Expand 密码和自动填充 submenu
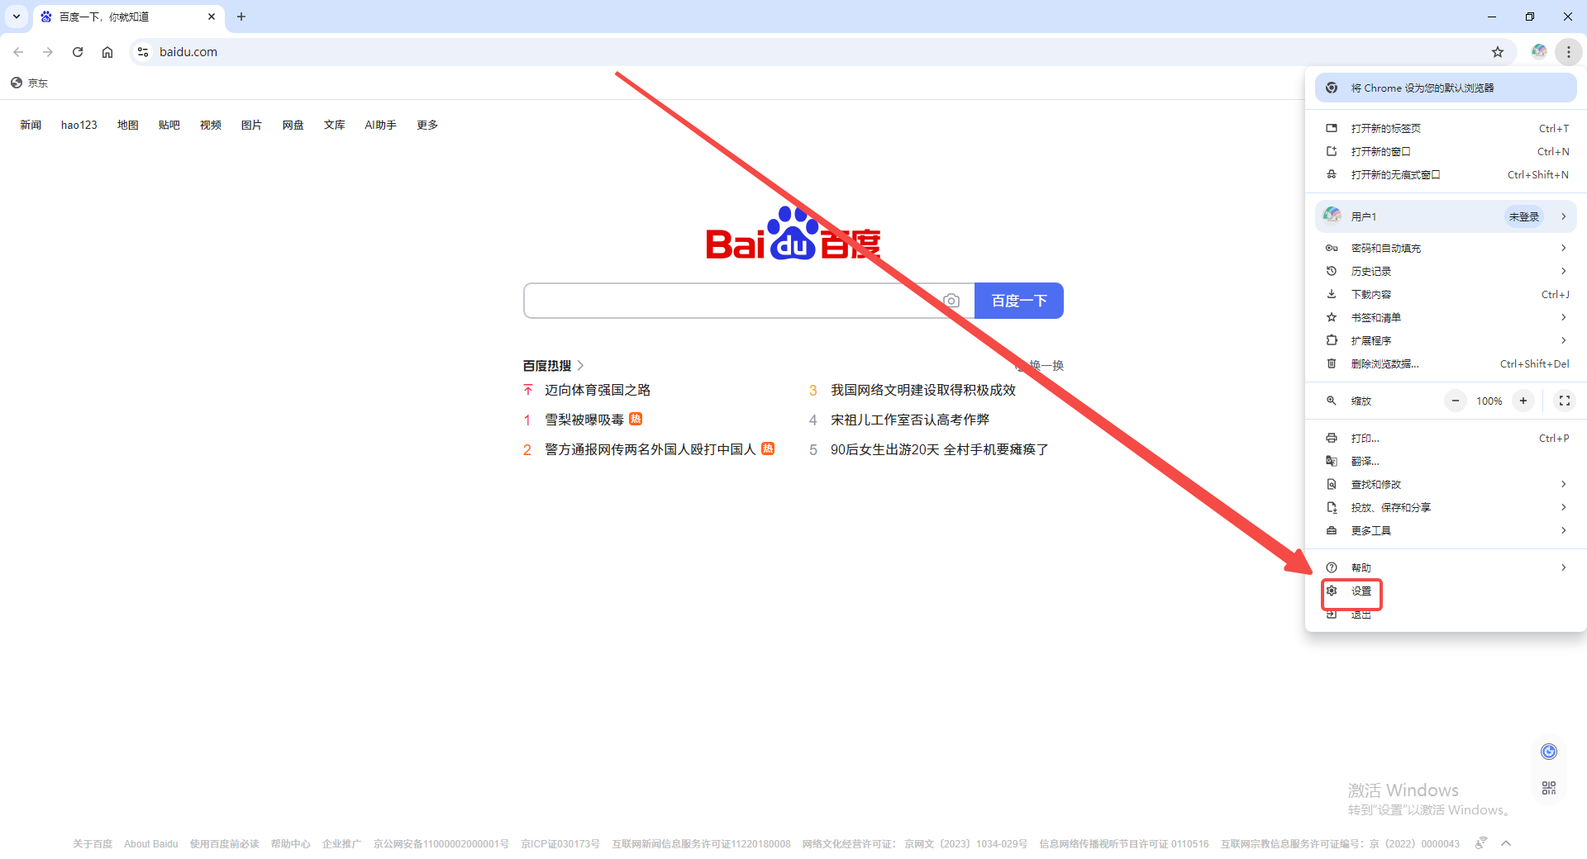The width and height of the screenshot is (1587, 859). (1446, 248)
